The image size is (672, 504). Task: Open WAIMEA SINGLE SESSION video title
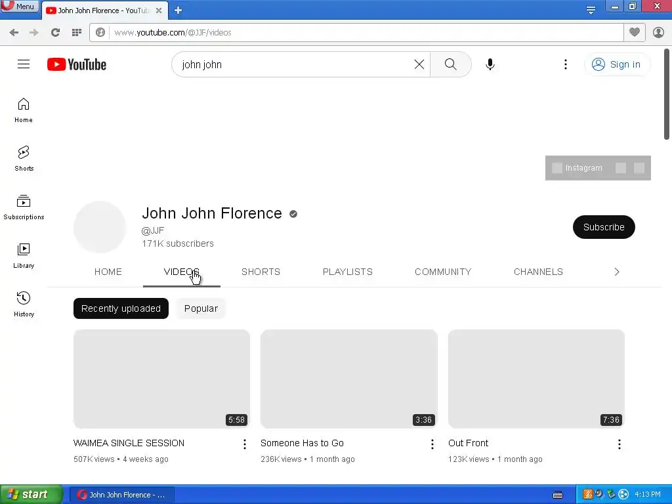129,443
